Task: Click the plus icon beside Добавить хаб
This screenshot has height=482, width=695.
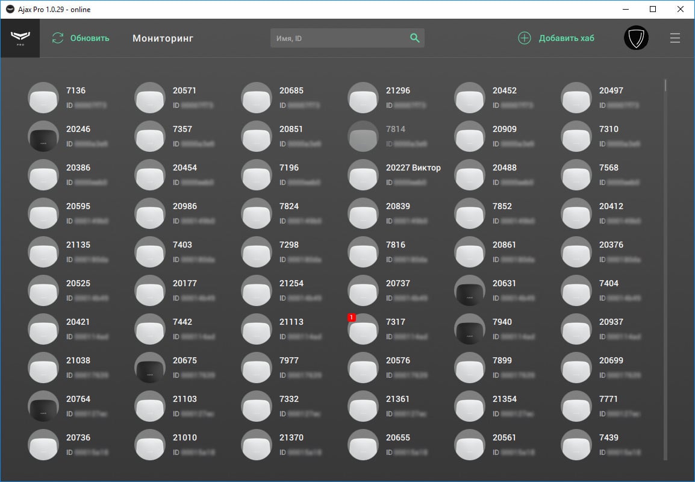Action: point(523,37)
